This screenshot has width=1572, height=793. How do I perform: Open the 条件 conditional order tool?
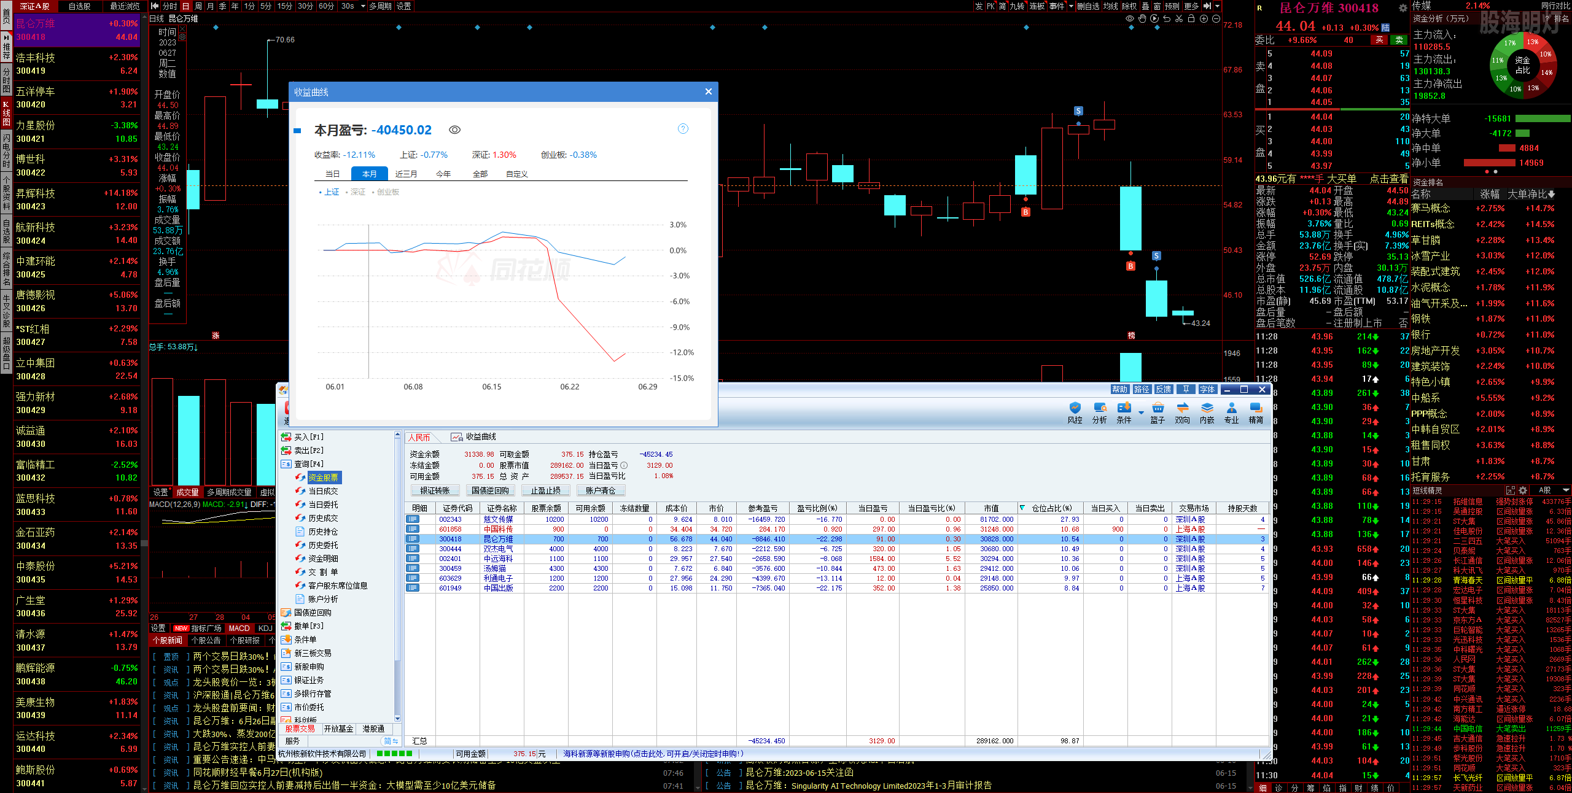1124,412
